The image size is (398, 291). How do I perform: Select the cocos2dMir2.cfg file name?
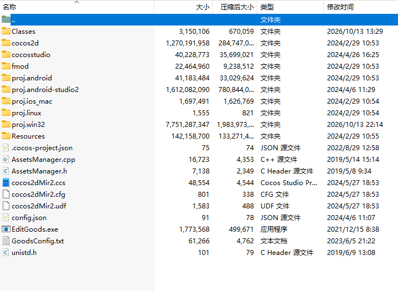click(38, 195)
